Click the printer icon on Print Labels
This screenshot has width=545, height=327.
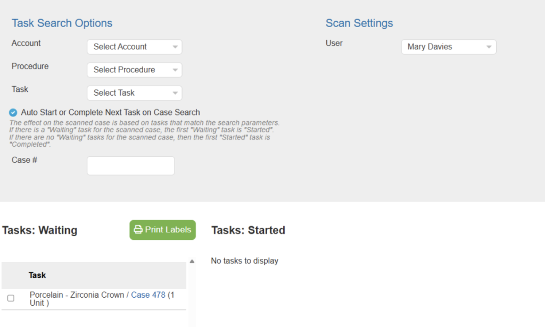tap(138, 230)
